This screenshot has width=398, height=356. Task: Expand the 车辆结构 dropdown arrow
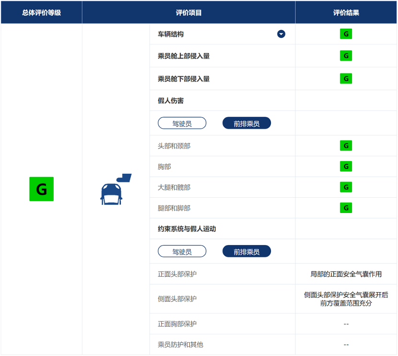(x=281, y=34)
